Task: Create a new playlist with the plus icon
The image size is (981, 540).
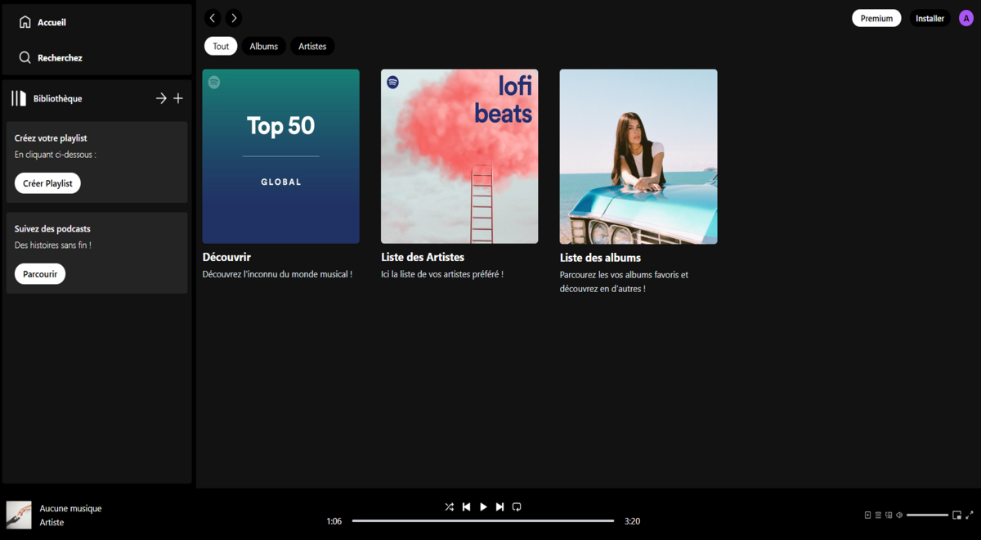Action: 179,98
